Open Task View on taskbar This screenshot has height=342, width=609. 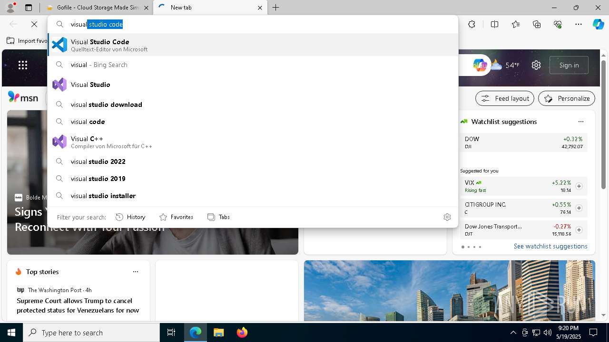point(171,332)
